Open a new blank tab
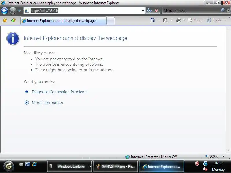This screenshot has width=231, height=173. coord(111,21)
